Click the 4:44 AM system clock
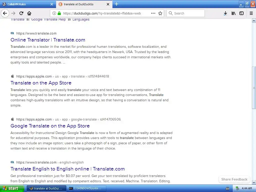Screen dimensions: 256x192 point(247,188)
